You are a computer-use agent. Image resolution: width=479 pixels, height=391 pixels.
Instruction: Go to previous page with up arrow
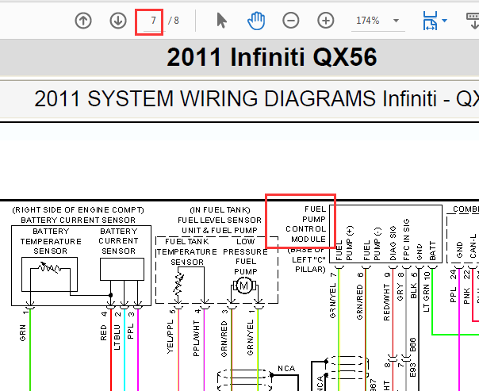(x=83, y=21)
